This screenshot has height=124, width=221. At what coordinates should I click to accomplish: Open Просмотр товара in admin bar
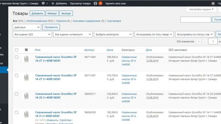click(80, 3)
